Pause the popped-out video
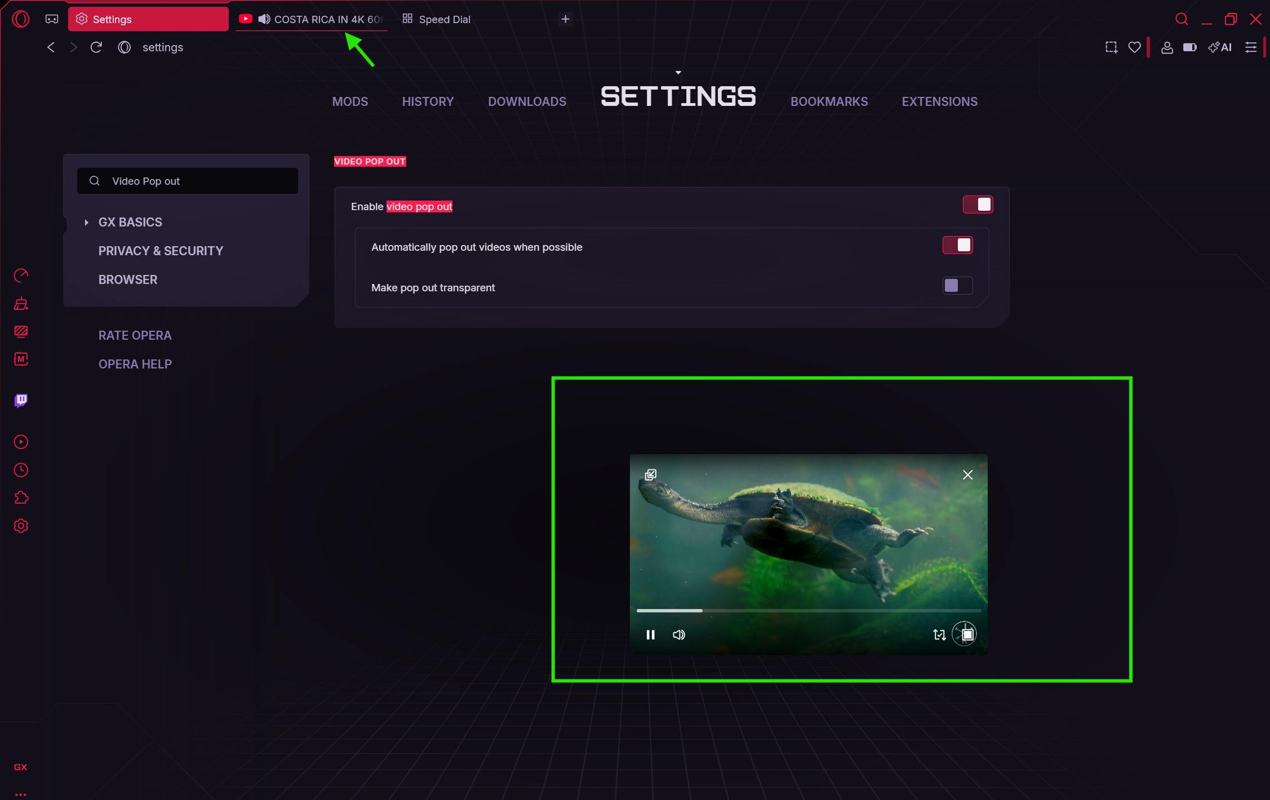 650,635
